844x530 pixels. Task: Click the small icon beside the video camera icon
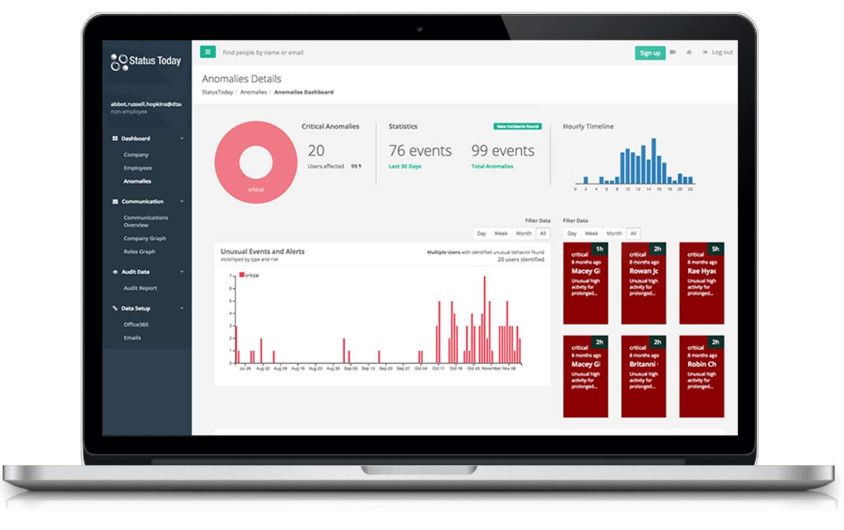coord(689,52)
